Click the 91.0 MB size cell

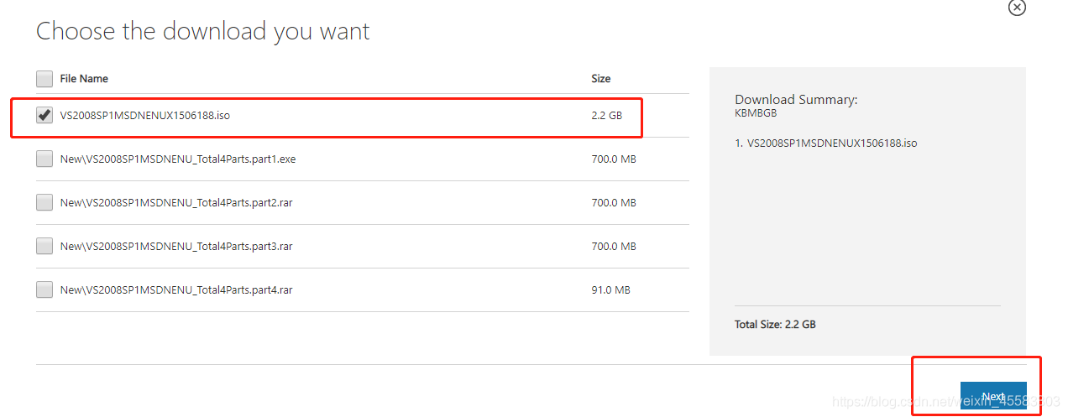(x=610, y=290)
